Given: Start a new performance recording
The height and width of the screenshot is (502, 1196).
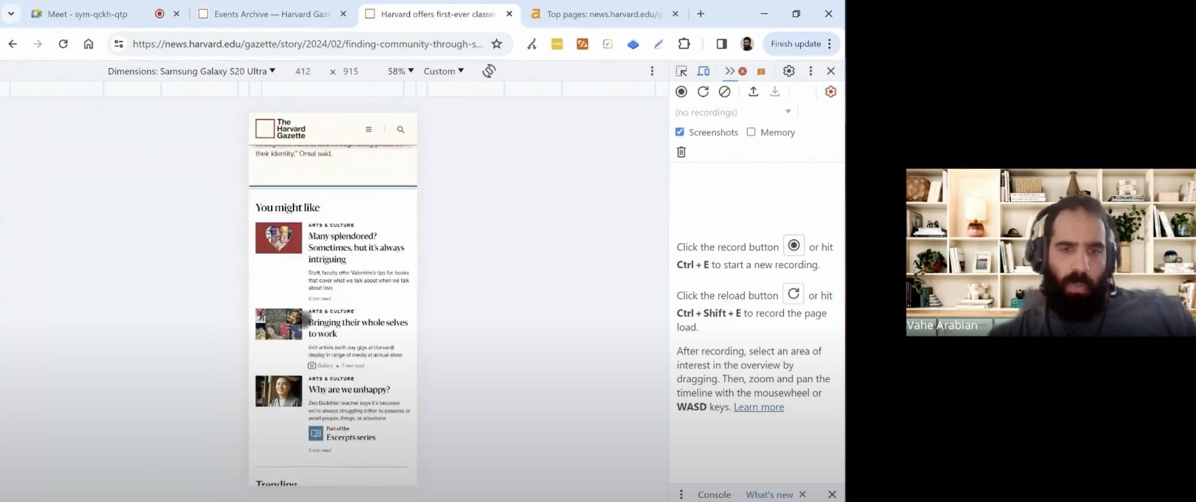Looking at the screenshot, I should pyautogui.click(x=681, y=92).
